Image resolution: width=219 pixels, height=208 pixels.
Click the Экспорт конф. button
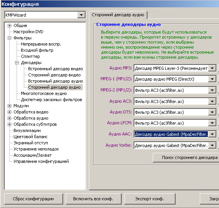click(150, 199)
